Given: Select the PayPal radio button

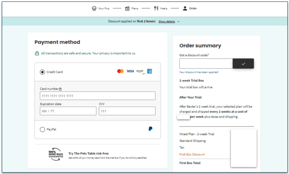Looking at the screenshot, I should coord(42,129).
